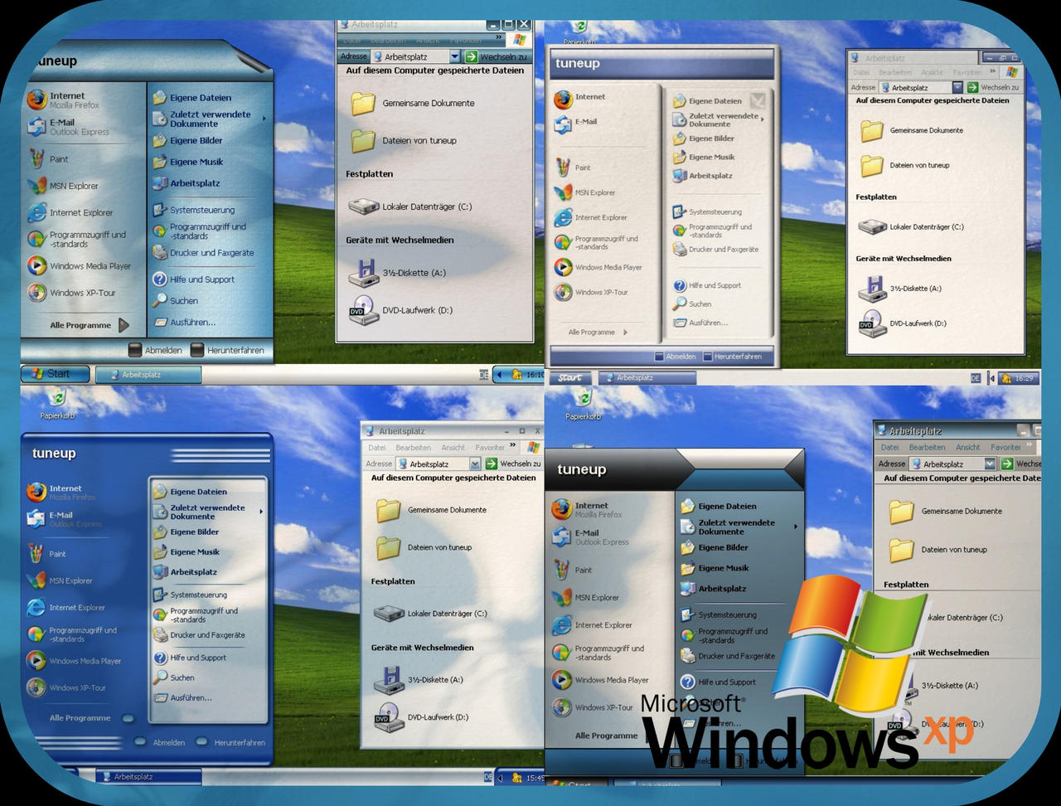Open the Favoriten menu
Screen dimensions: 1061x806
pos(490,447)
